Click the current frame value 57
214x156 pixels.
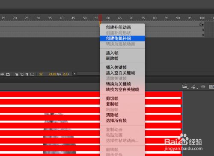point(41,74)
